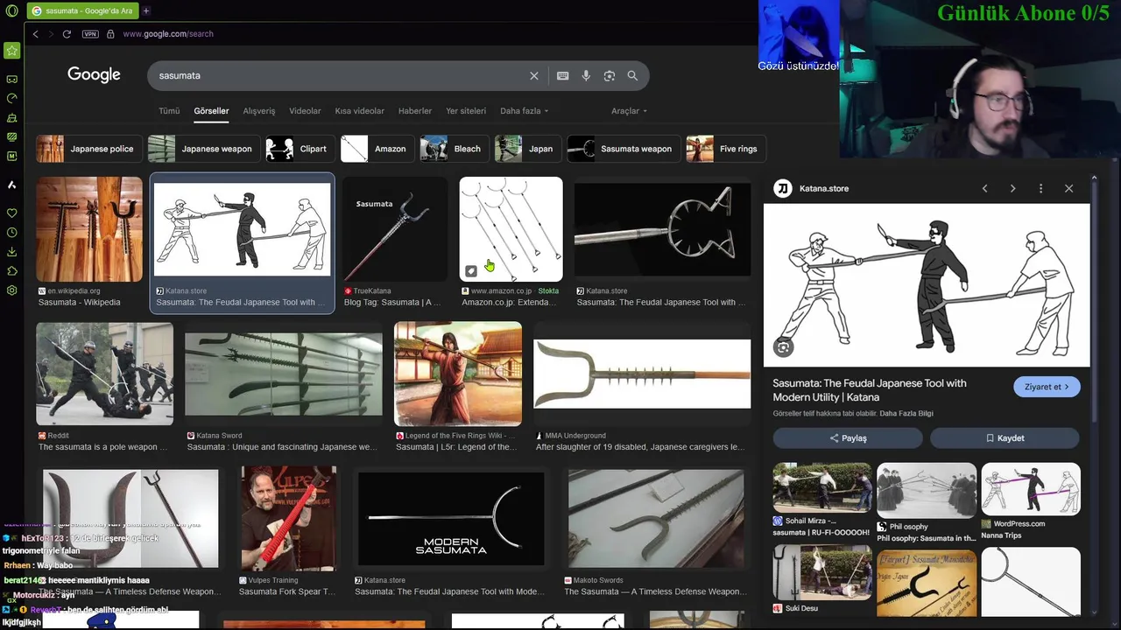The image size is (1121, 630).
Task: Show previous image in preview panel
Action: pyautogui.click(x=984, y=188)
